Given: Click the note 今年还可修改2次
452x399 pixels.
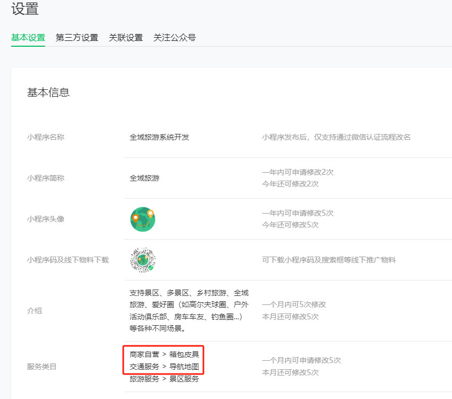Looking at the screenshot, I should click(x=291, y=184).
